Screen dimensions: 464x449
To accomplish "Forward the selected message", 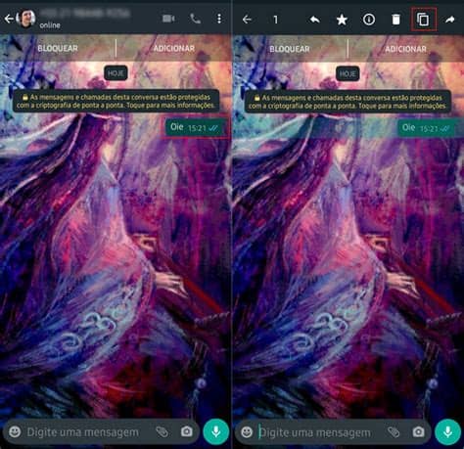I will click(x=450, y=20).
